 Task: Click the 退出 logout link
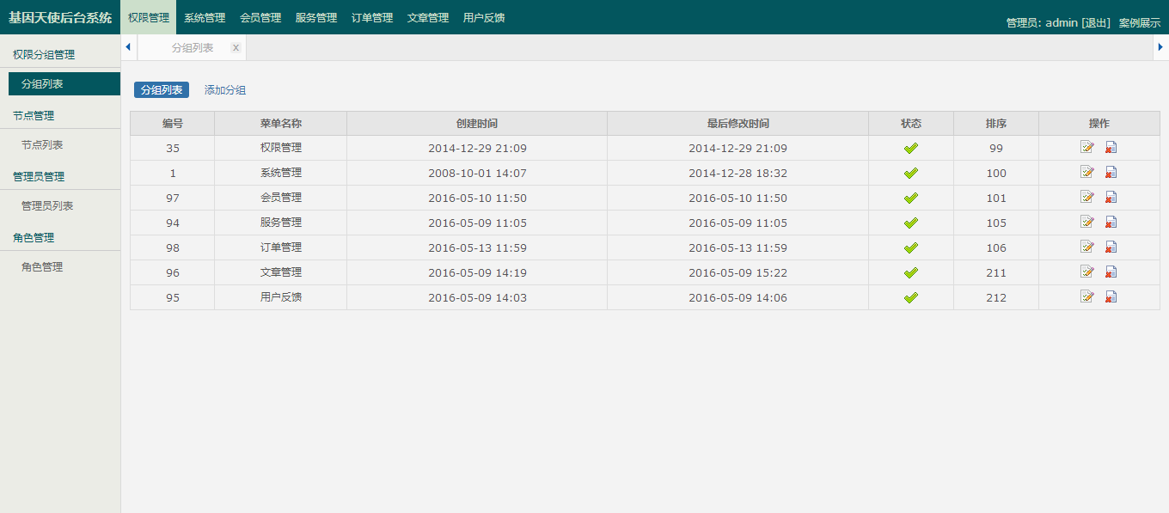pyautogui.click(x=1096, y=22)
